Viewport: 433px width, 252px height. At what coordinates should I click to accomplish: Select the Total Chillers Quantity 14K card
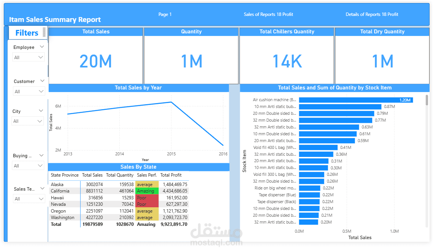[x=287, y=56]
